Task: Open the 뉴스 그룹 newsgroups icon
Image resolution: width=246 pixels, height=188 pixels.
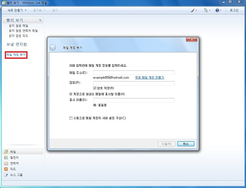Action: (x=6, y=175)
